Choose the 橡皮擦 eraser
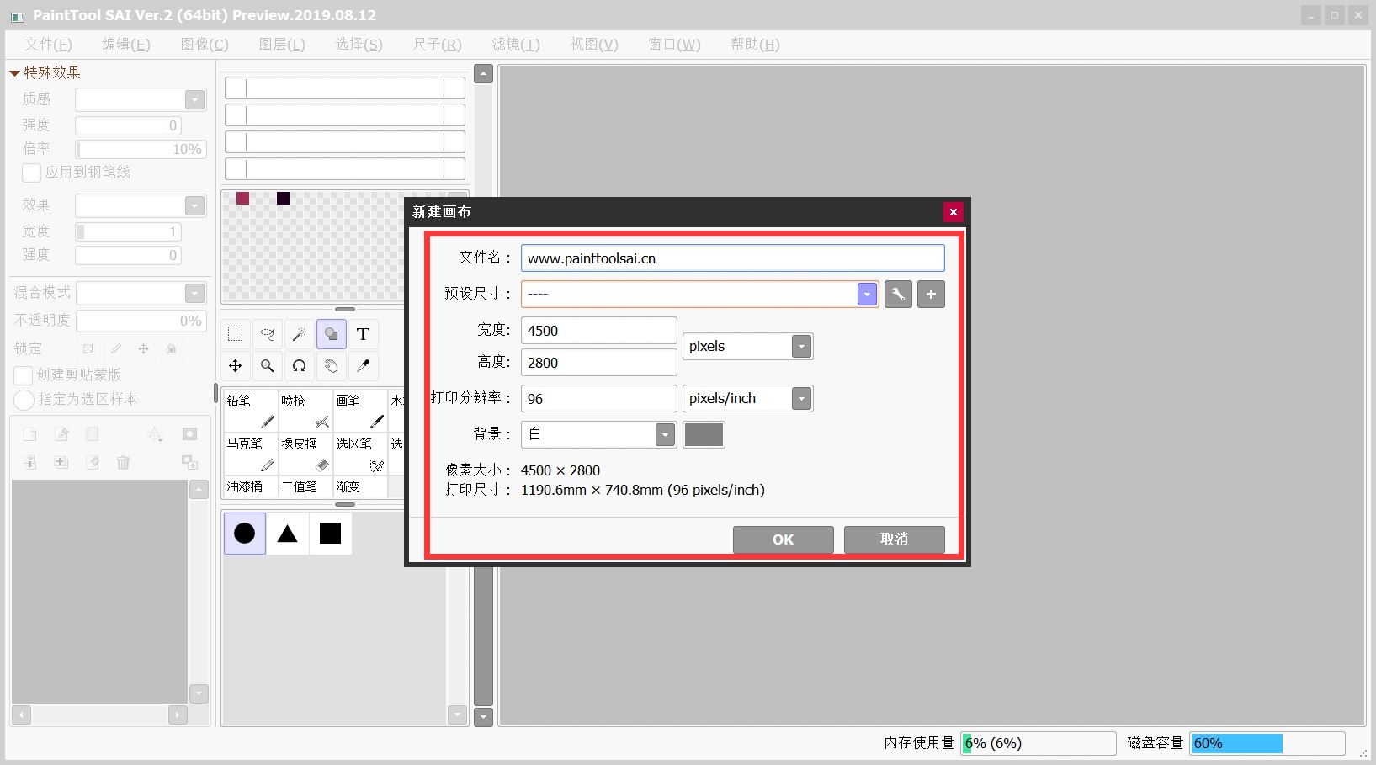The image size is (1376, 765). [x=305, y=454]
